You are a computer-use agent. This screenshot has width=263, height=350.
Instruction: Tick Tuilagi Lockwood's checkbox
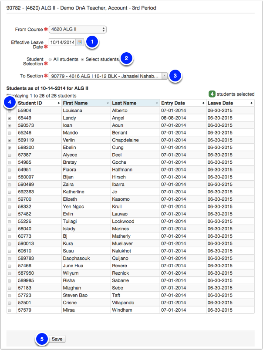click(x=10, y=222)
